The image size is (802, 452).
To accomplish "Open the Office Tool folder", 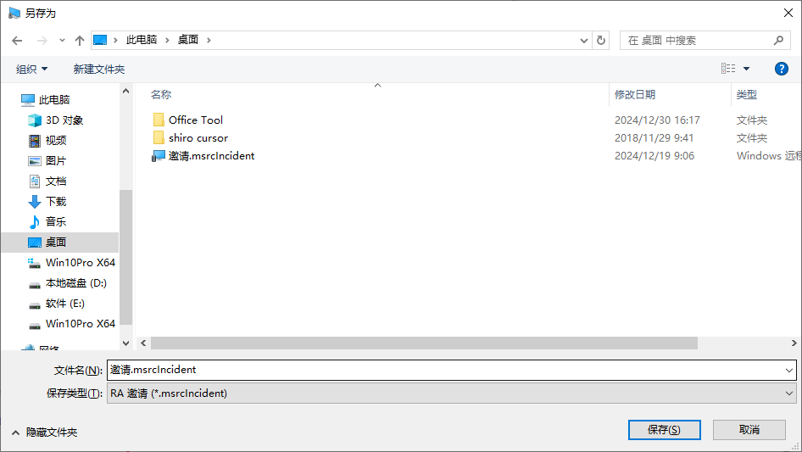I will coord(196,120).
